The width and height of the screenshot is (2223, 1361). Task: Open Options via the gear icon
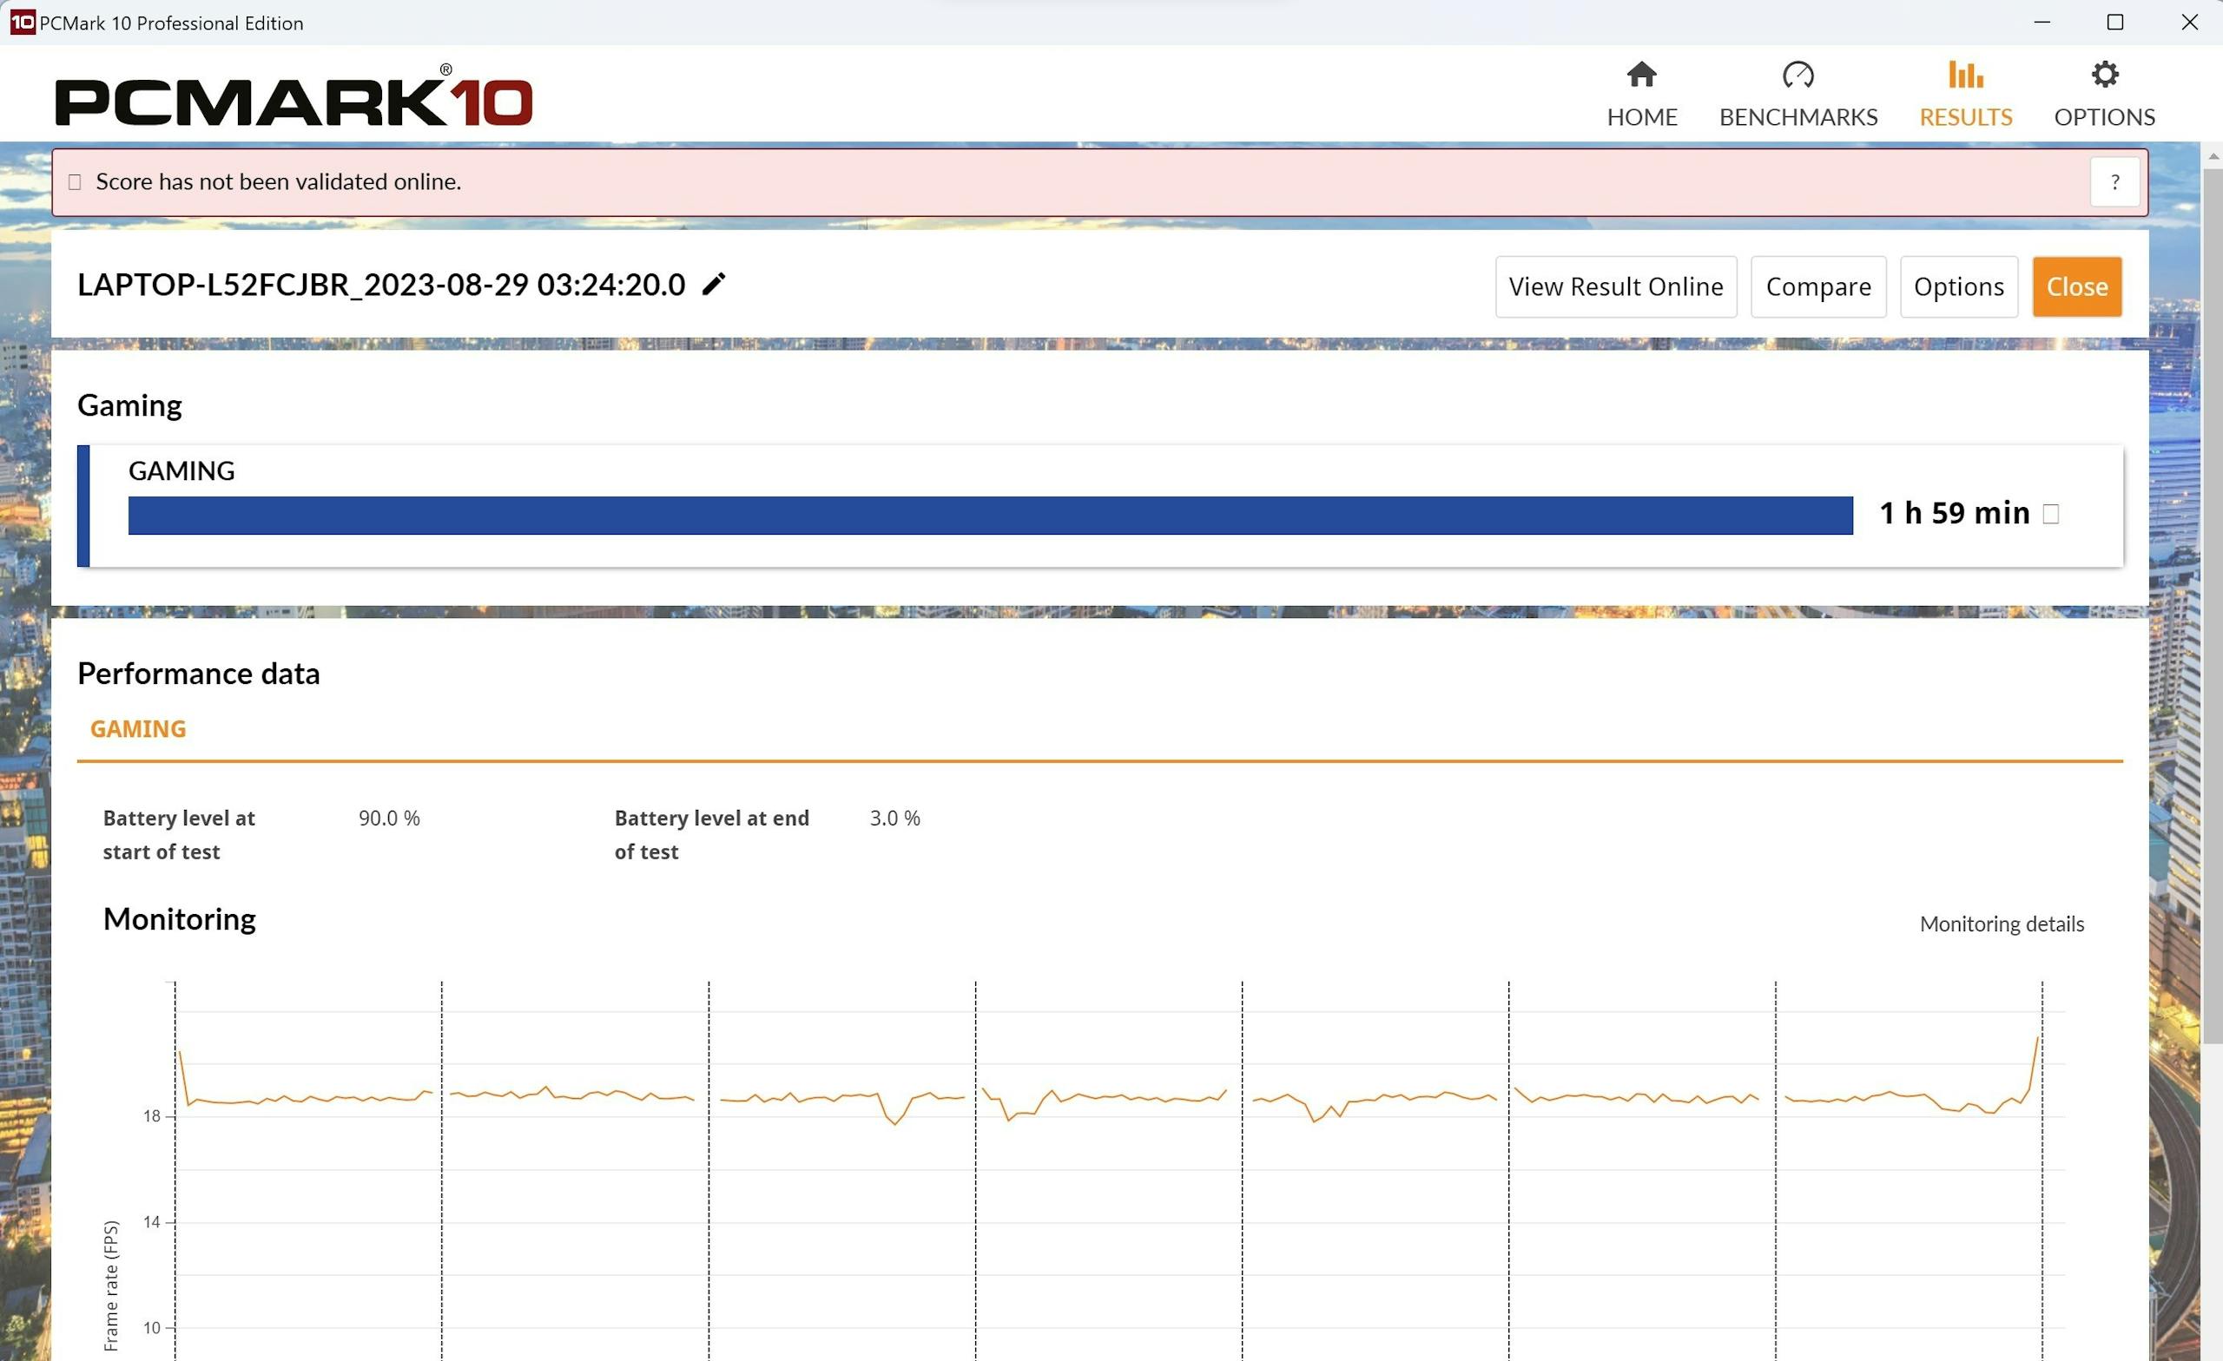[x=2104, y=75]
